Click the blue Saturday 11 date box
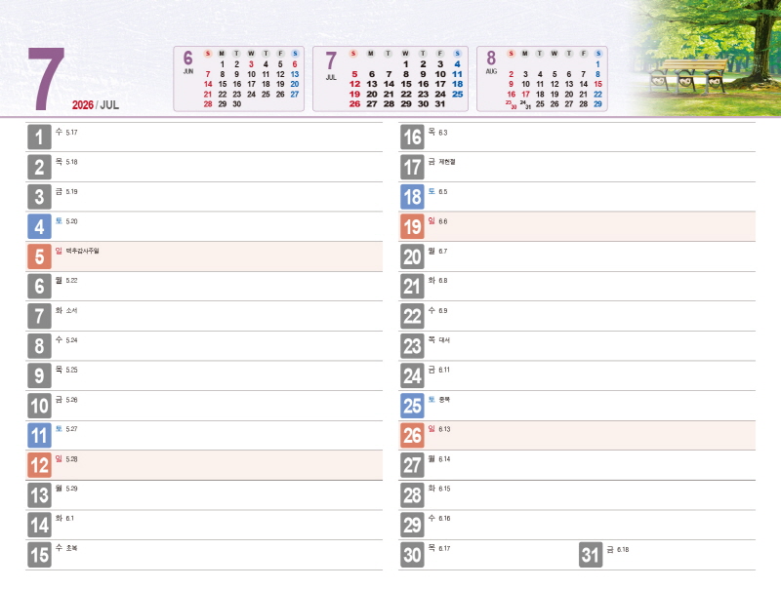The height and width of the screenshot is (589, 781). [x=39, y=436]
